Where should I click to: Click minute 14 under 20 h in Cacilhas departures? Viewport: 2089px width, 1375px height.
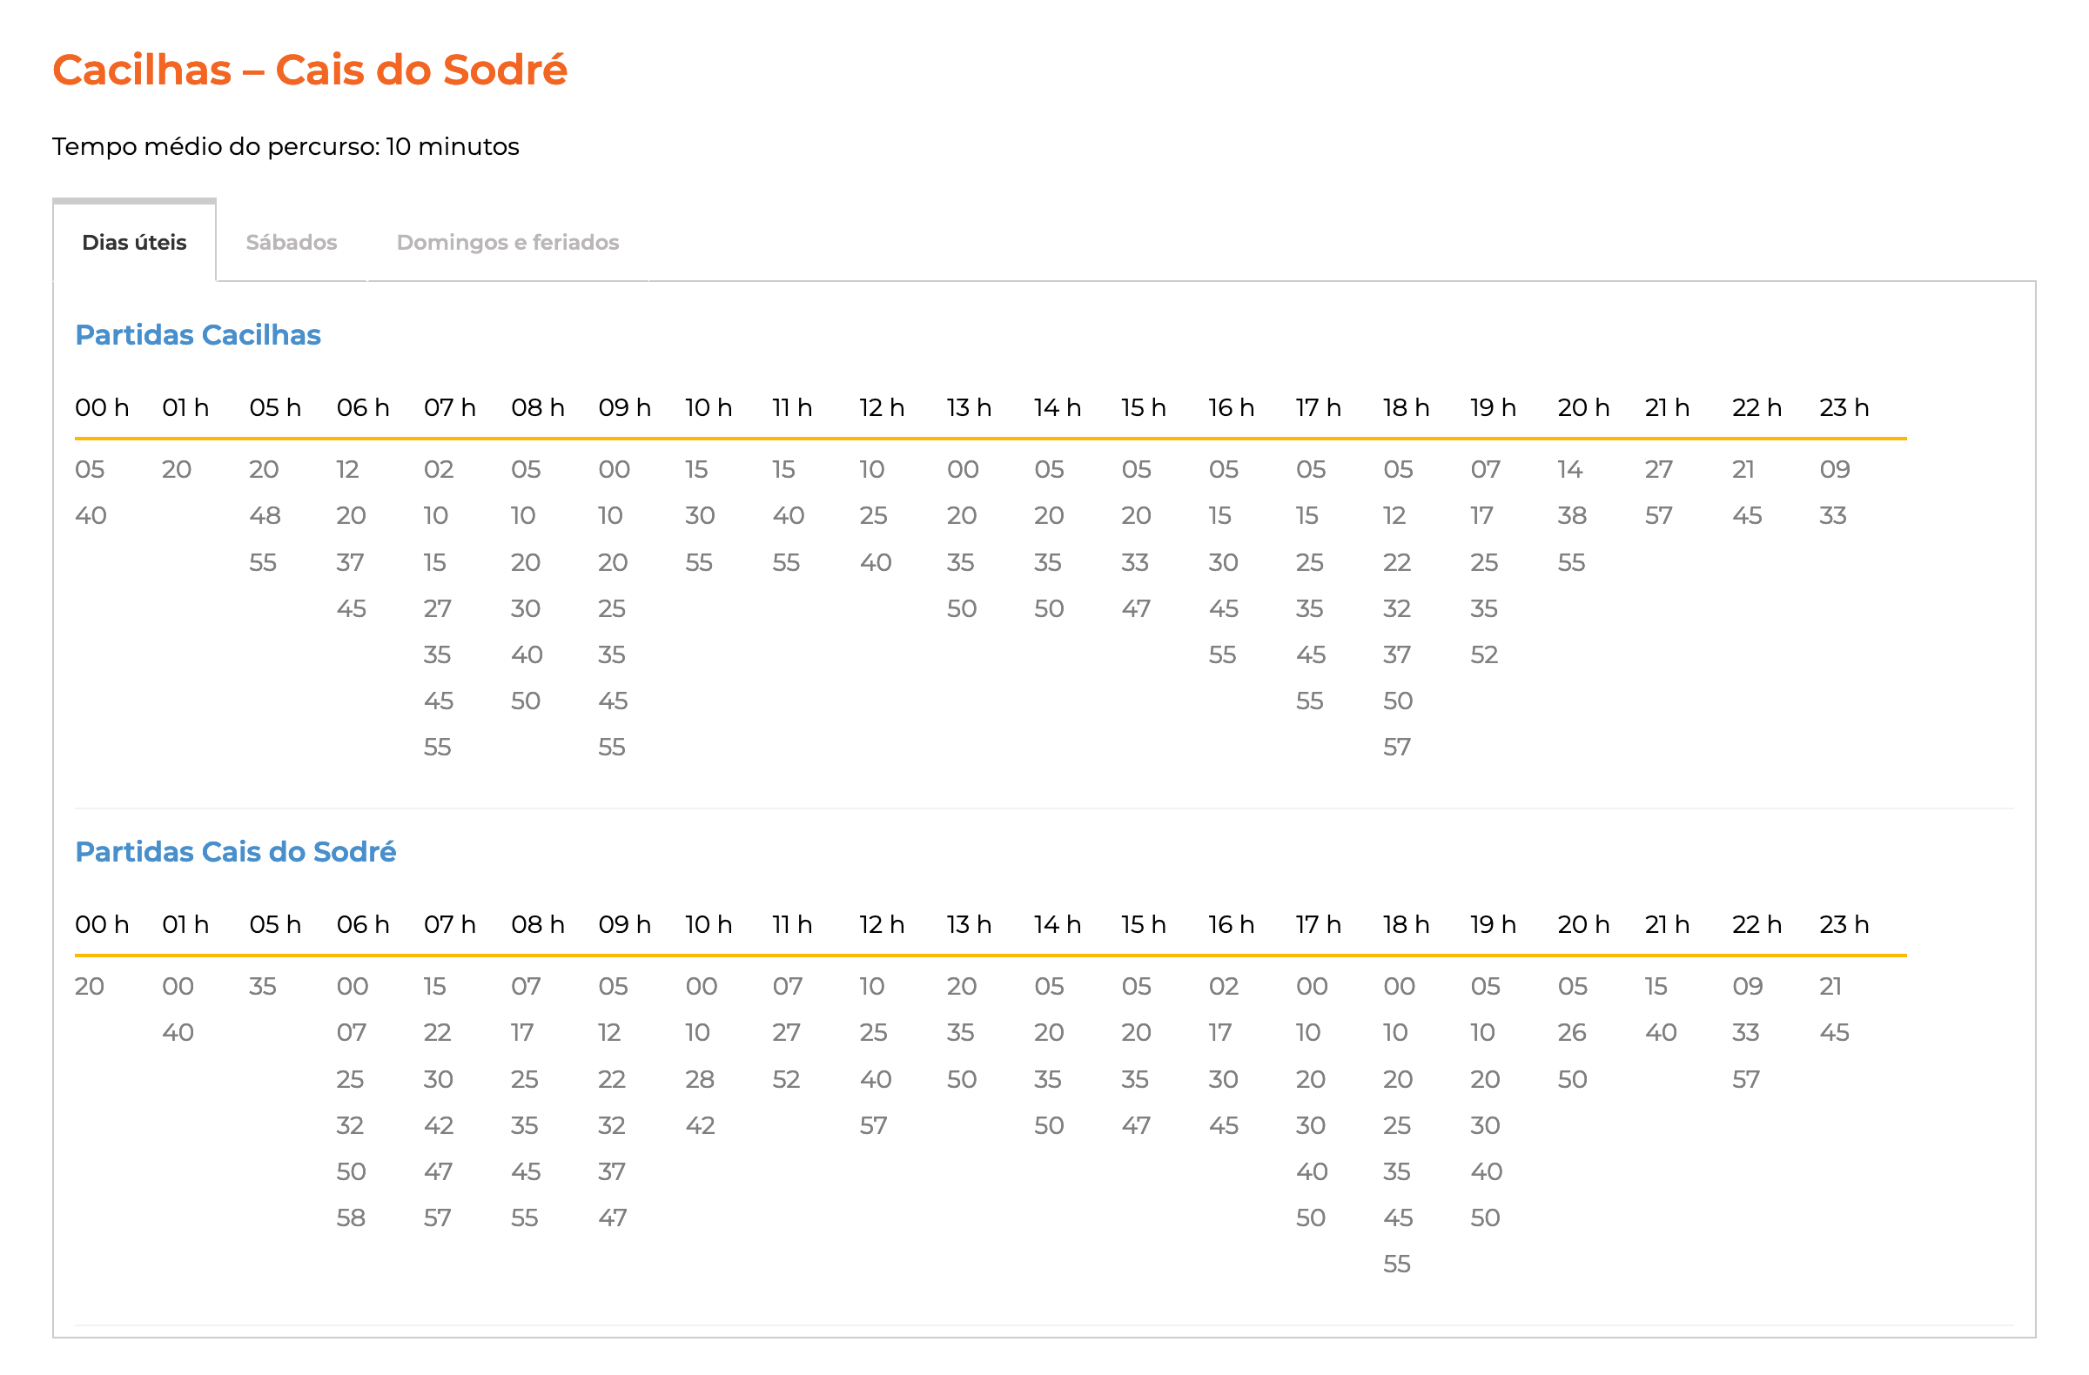click(x=1570, y=469)
